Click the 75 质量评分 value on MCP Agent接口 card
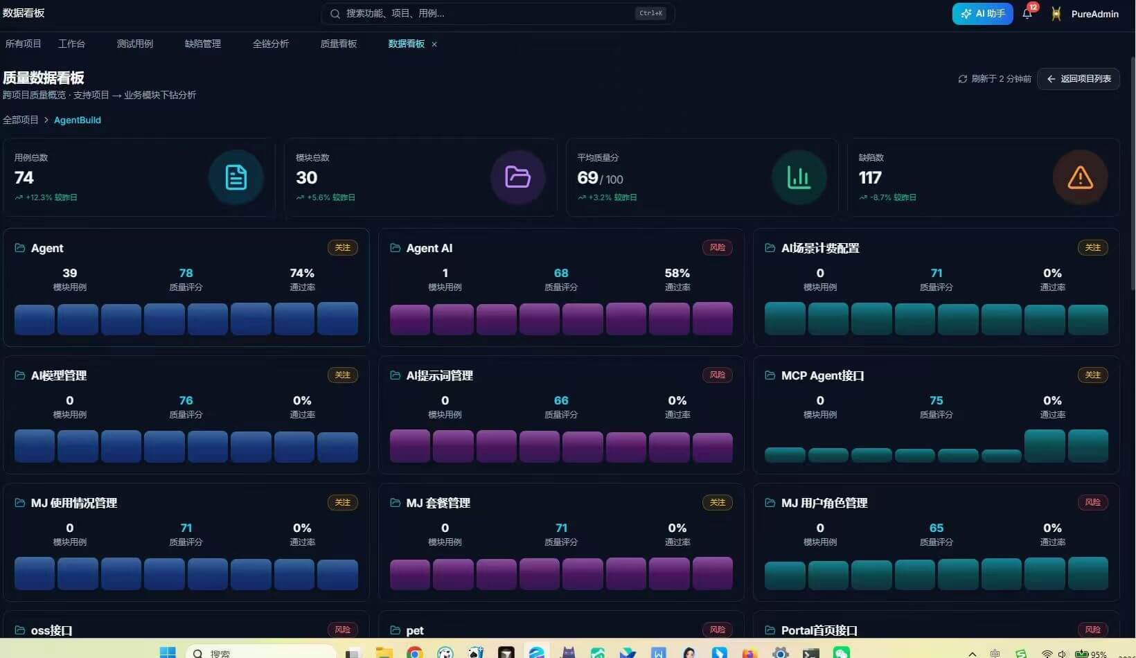 (x=937, y=400)
